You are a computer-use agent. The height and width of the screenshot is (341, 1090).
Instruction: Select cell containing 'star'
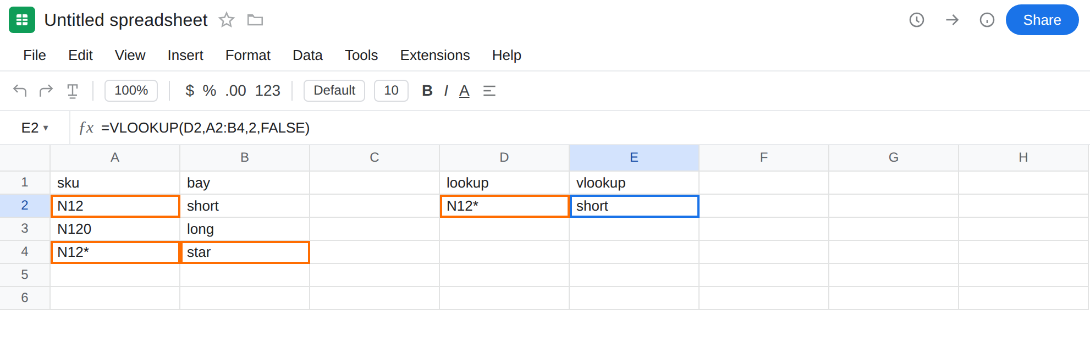(245, 252)
